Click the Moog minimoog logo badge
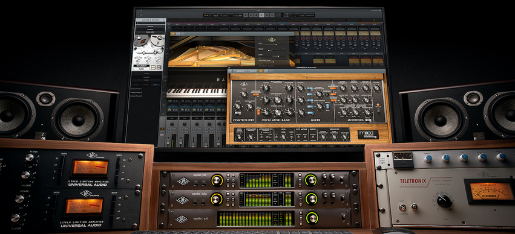The width and height of the screenshot is (515, 234). click(368, 135)
